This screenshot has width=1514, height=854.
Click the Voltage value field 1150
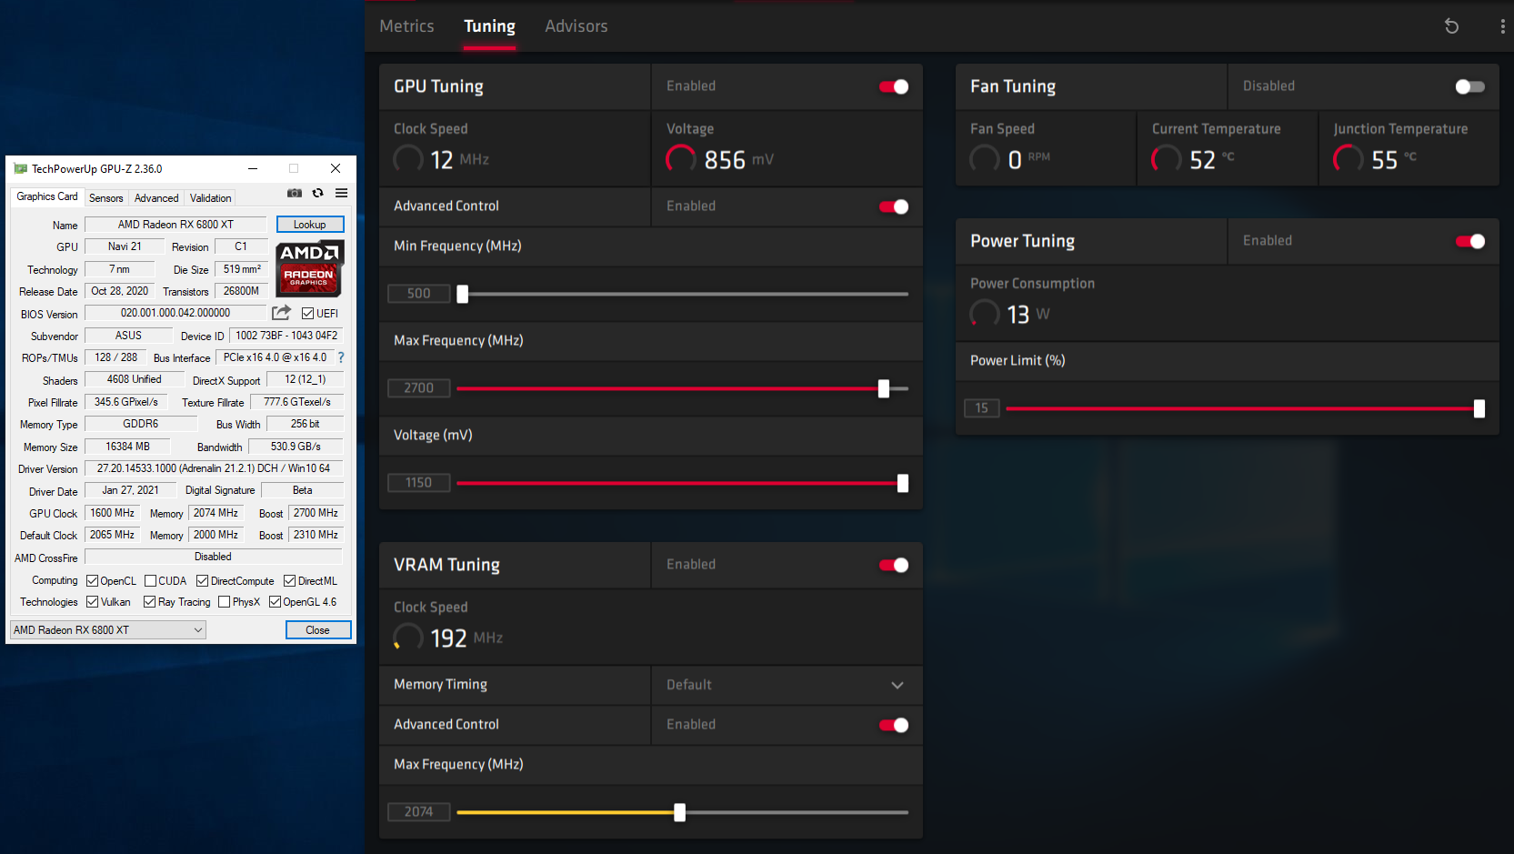click(x=419, y=483)
